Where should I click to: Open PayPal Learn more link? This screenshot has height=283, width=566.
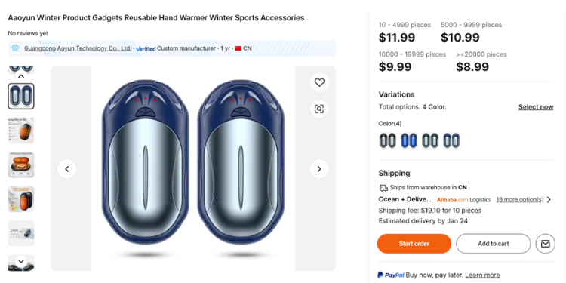(x=482, y=275)
